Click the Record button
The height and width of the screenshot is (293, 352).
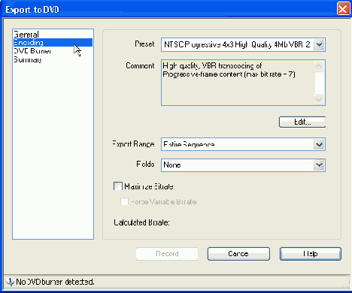(167, 254)
